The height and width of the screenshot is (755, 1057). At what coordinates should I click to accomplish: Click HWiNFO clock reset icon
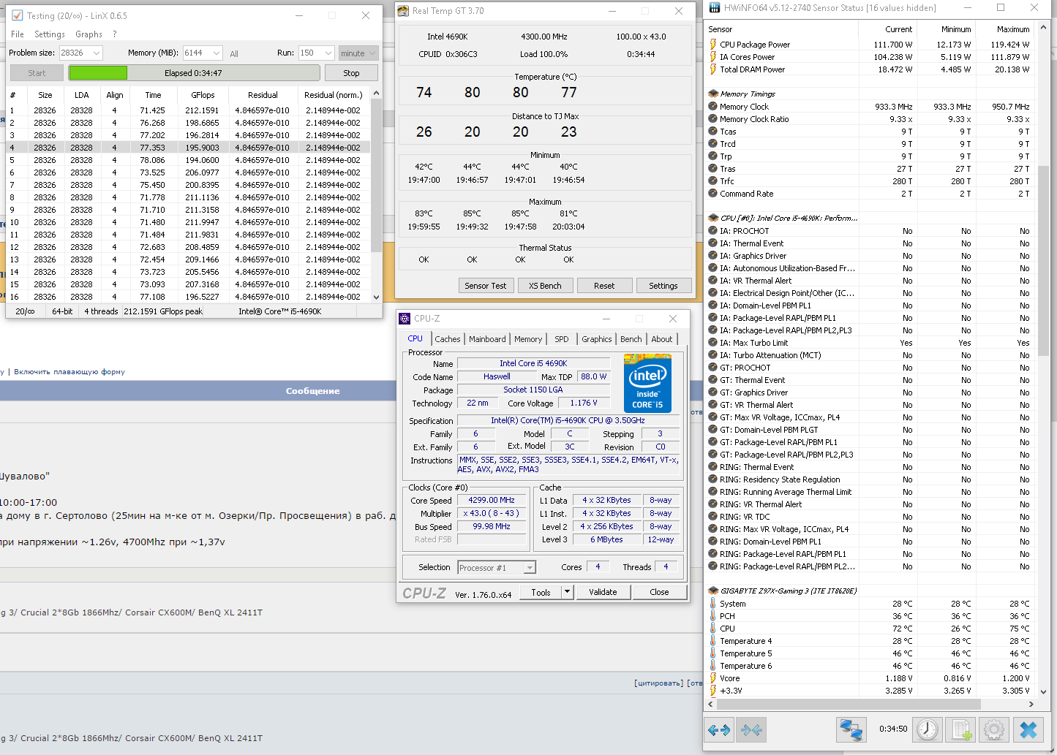coord(927,729)
